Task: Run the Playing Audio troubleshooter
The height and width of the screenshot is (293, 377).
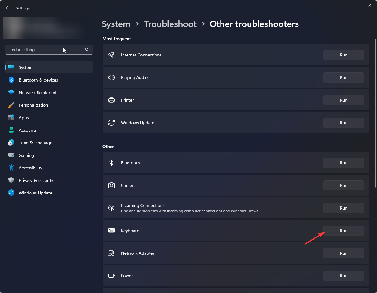Action: coord(344,77)
